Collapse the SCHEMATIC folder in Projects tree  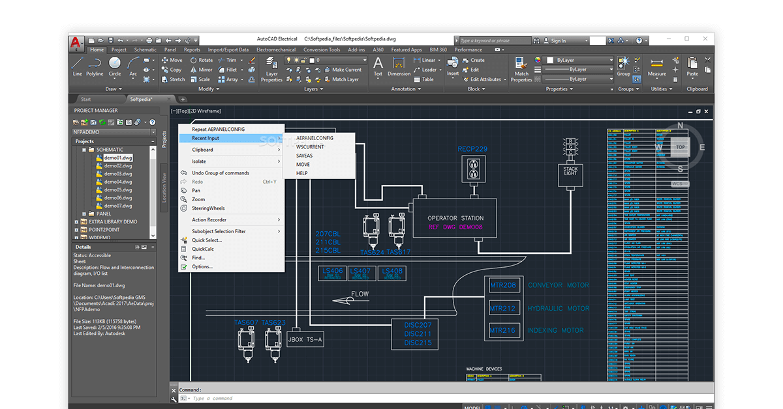pyautogui.click(x=84, y=149)
